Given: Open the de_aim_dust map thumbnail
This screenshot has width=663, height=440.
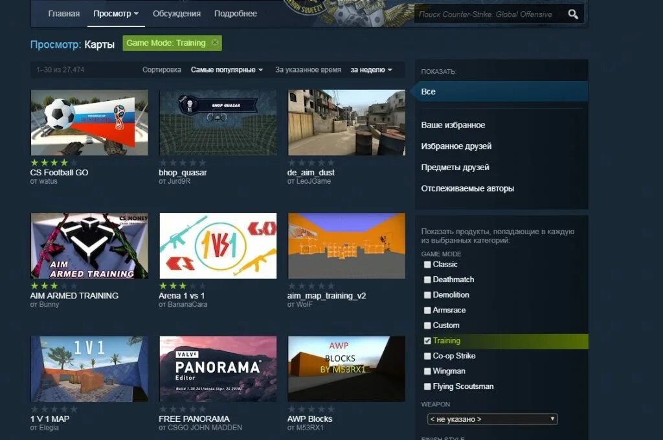Looking at the screenshot, I should coord(346,122).
